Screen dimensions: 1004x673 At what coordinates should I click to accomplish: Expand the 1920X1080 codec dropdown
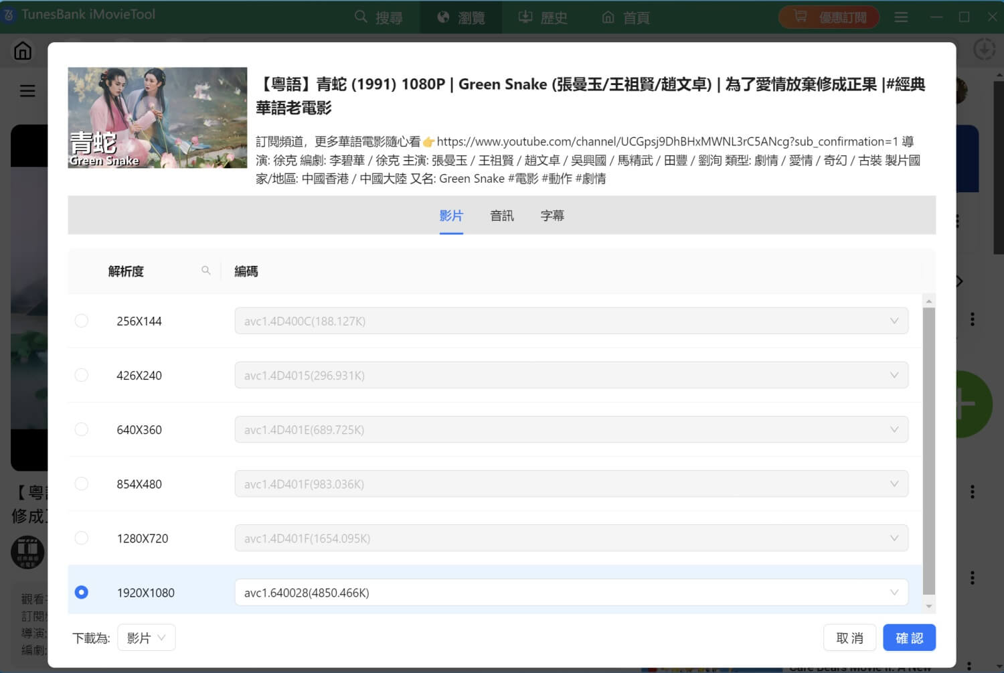571,593
